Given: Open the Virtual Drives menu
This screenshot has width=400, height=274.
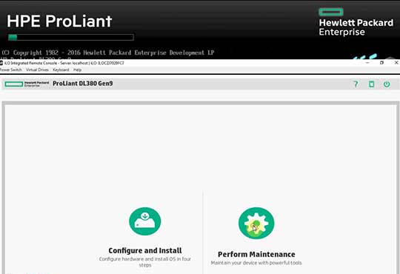Looking at the screenshot, I should click(37, 70).
